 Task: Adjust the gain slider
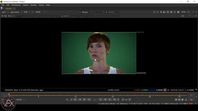point(38,16)
